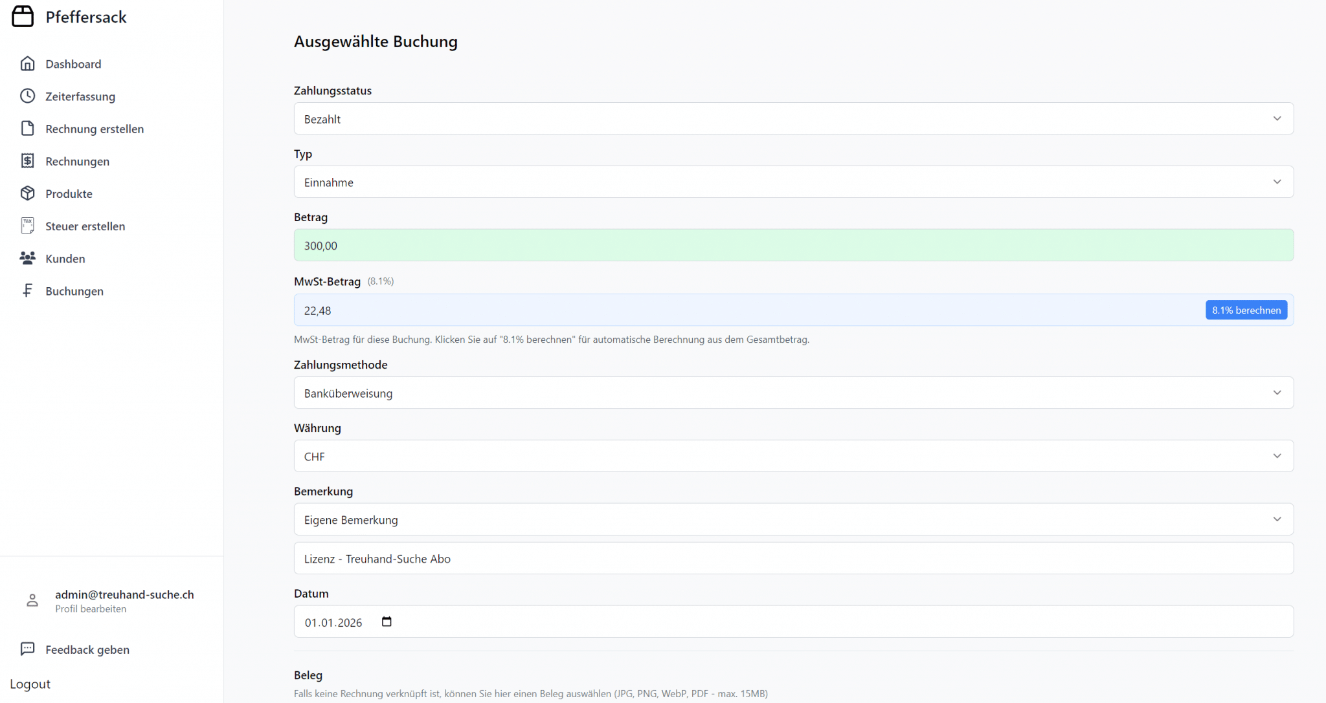
Task: Expand the Zahlungsmethode dropdown
Action: click(x=793, y=393)
